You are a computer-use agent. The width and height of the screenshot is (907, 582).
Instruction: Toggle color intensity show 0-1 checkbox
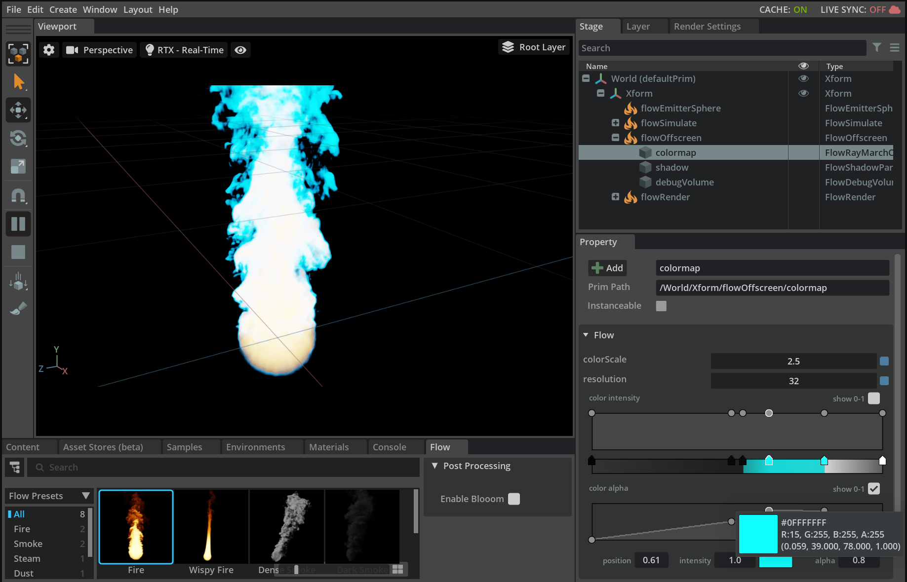tap(874, 398)
